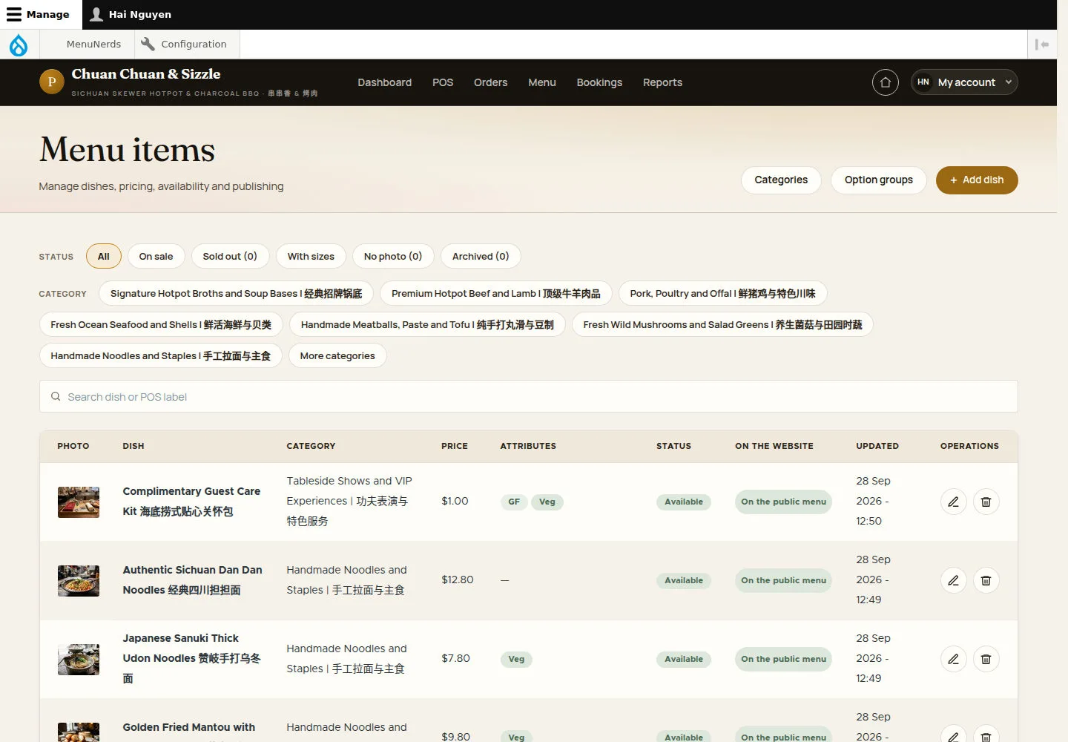Viewport: 1068px width, 742px height.
Task: Click the Configuration wrench item
Action: tap(184, 45)
